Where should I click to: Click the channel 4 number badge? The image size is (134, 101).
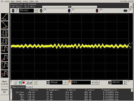97,11
